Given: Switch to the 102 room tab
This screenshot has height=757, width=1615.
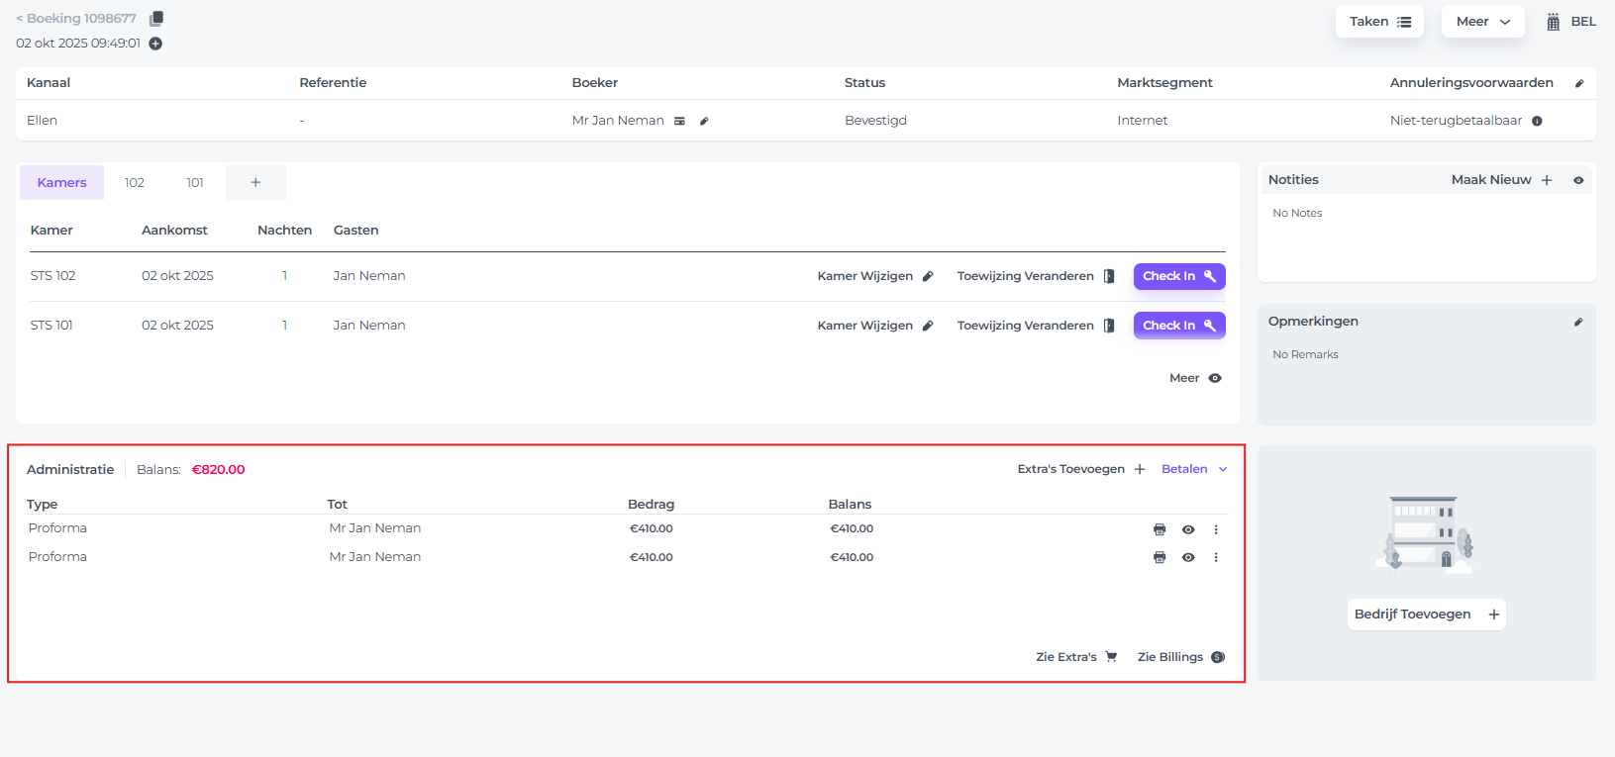Looking at the screenshot, I should pos(135,183).
